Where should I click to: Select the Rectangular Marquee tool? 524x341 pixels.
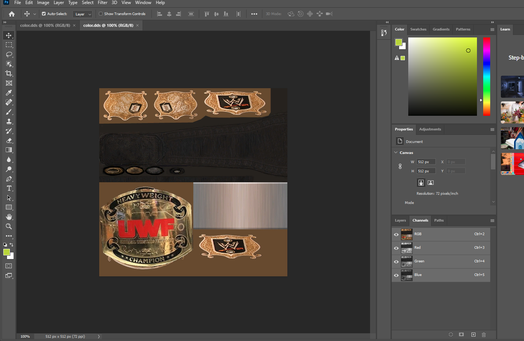(9, 45)
